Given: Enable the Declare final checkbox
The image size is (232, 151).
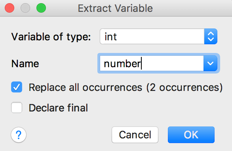Looking at the screenshot, I should click(x=17, y=108).
